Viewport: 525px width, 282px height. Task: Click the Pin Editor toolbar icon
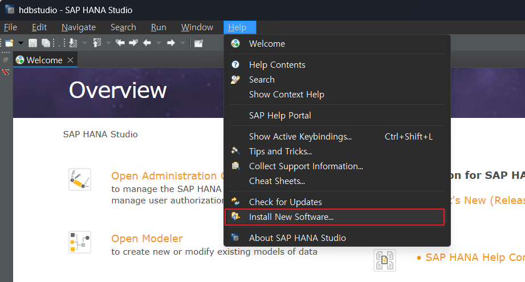198,43
